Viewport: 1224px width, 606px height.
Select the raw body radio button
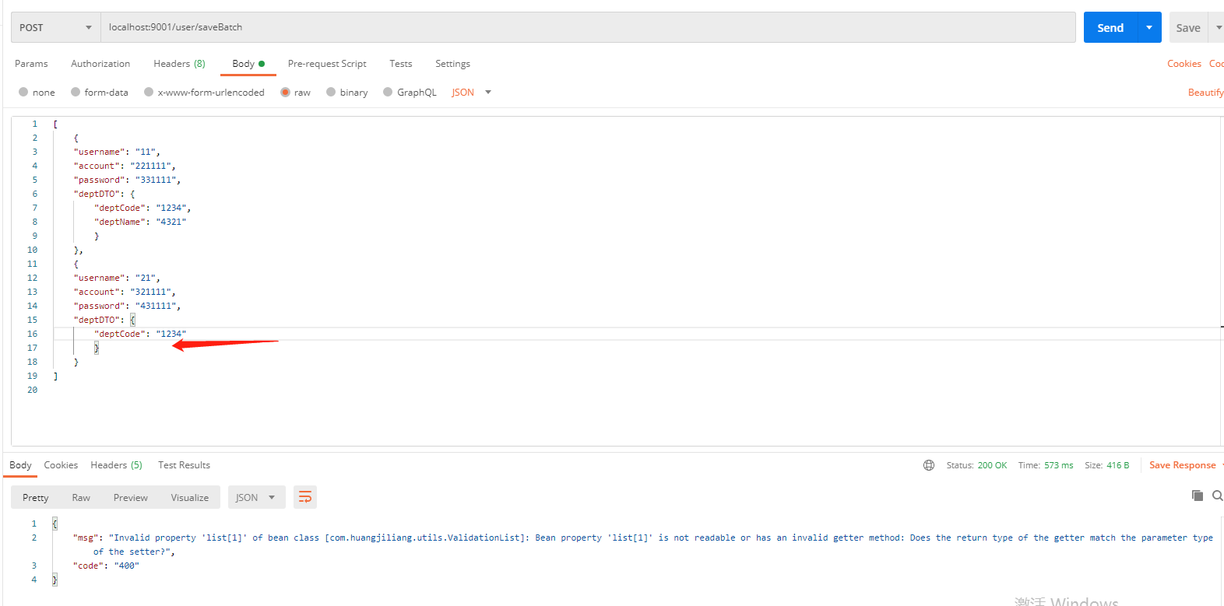point(286,92)
